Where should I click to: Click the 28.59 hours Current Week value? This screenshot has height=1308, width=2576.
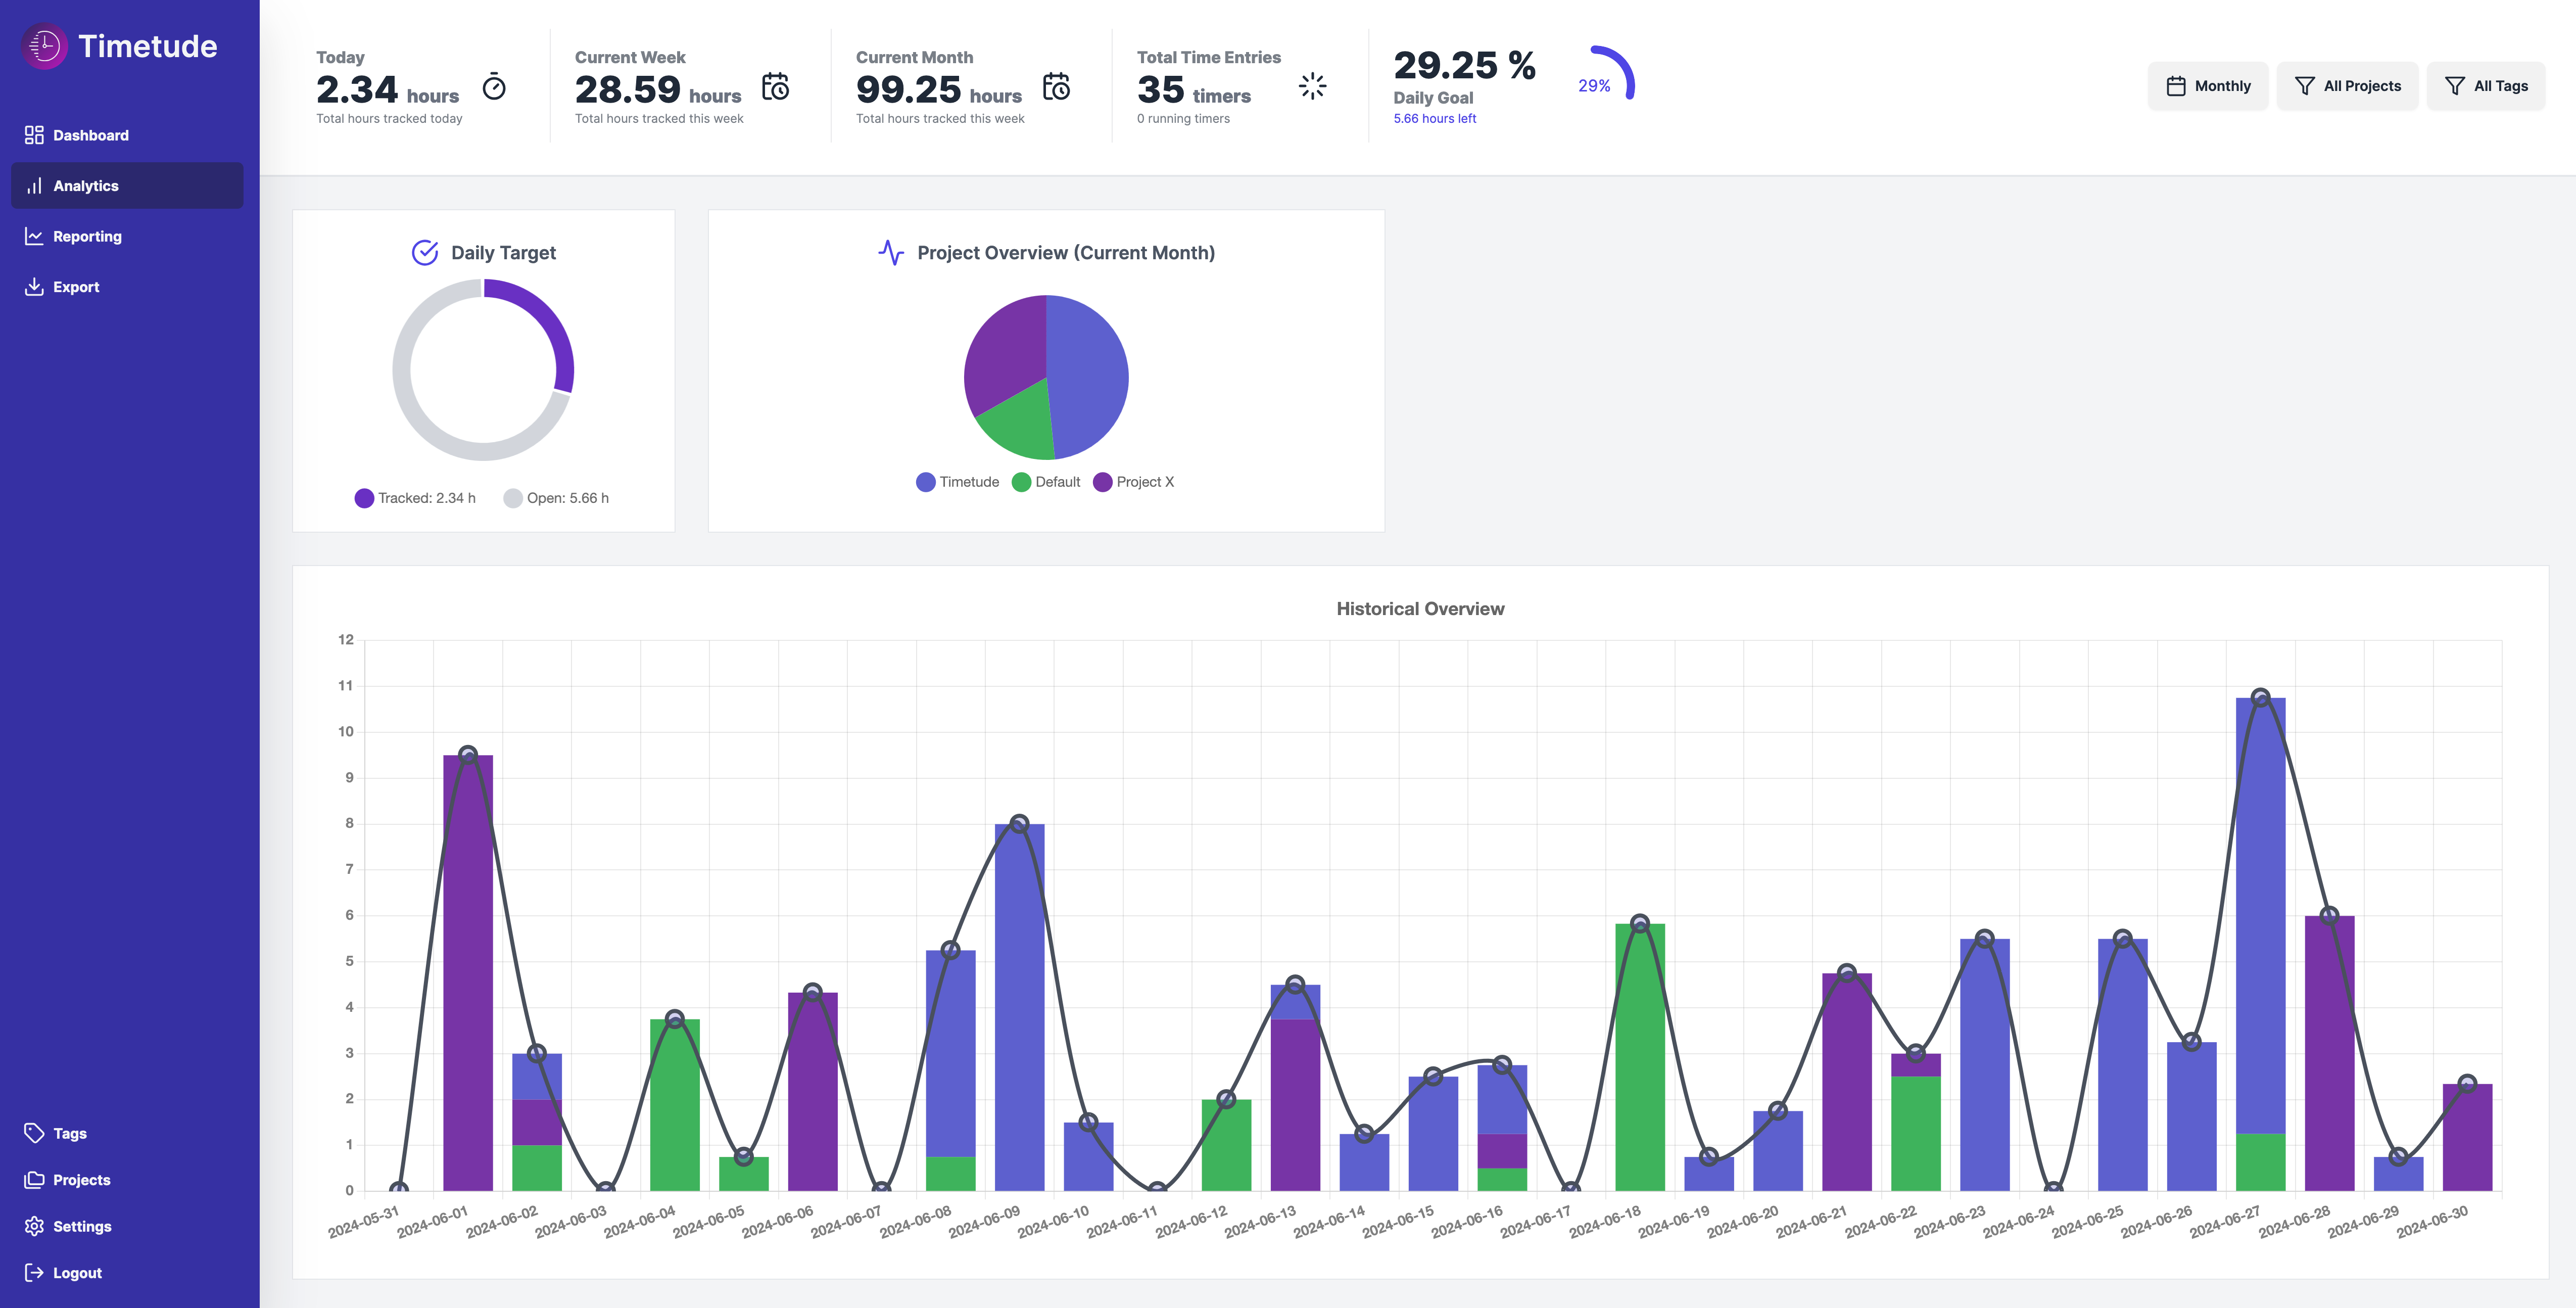point(658,90)
